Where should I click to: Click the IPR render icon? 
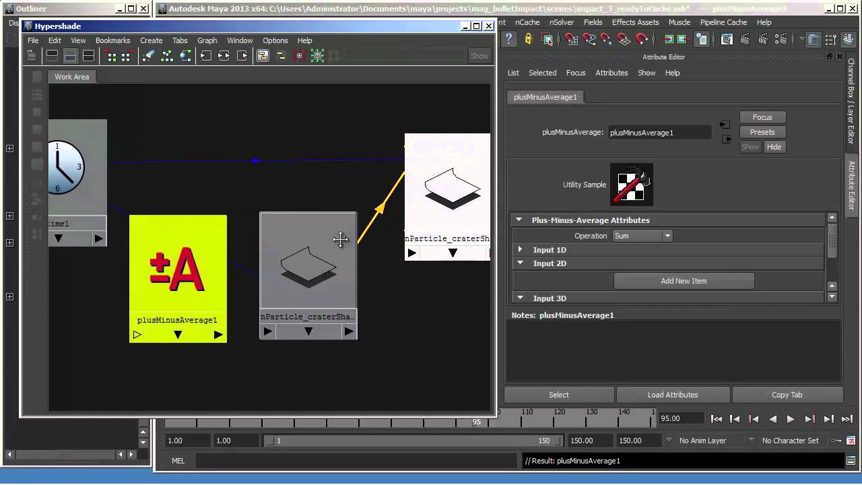pyautogui.click(x=762, y=39)
